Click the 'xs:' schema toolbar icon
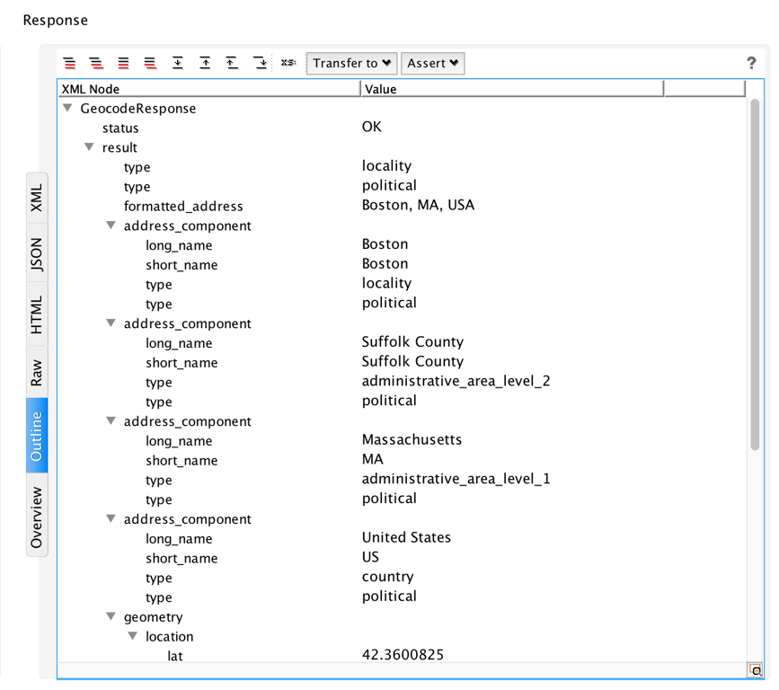 coord(288,63)
